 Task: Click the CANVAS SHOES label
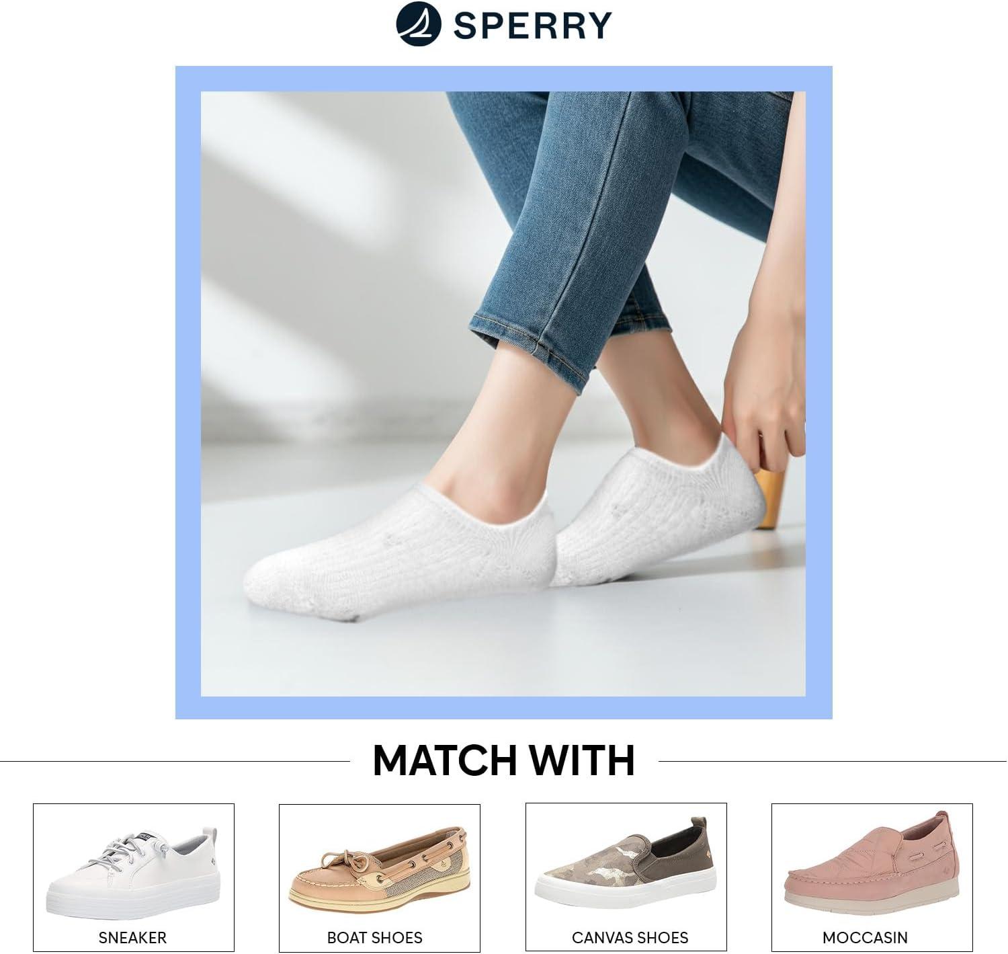pos(630,937)
